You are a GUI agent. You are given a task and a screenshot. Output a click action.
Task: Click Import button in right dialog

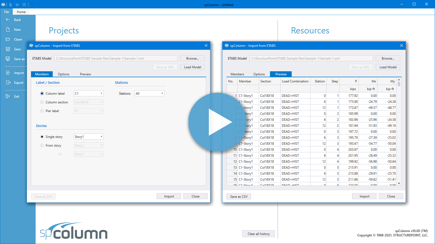click(x=364, y=196)
